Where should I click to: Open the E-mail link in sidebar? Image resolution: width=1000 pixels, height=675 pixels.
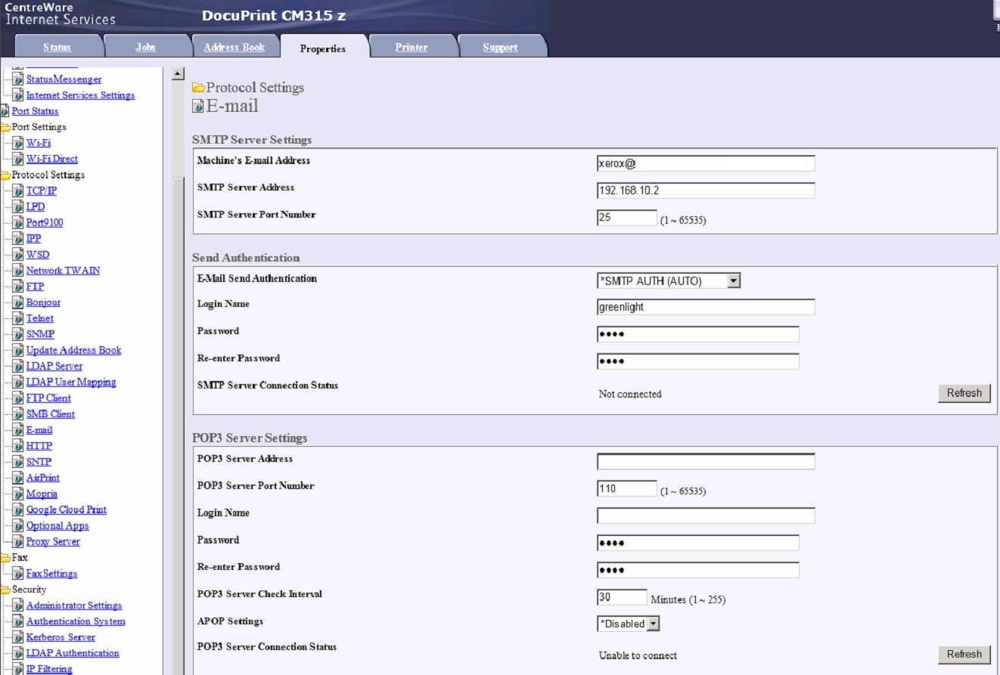39,430
